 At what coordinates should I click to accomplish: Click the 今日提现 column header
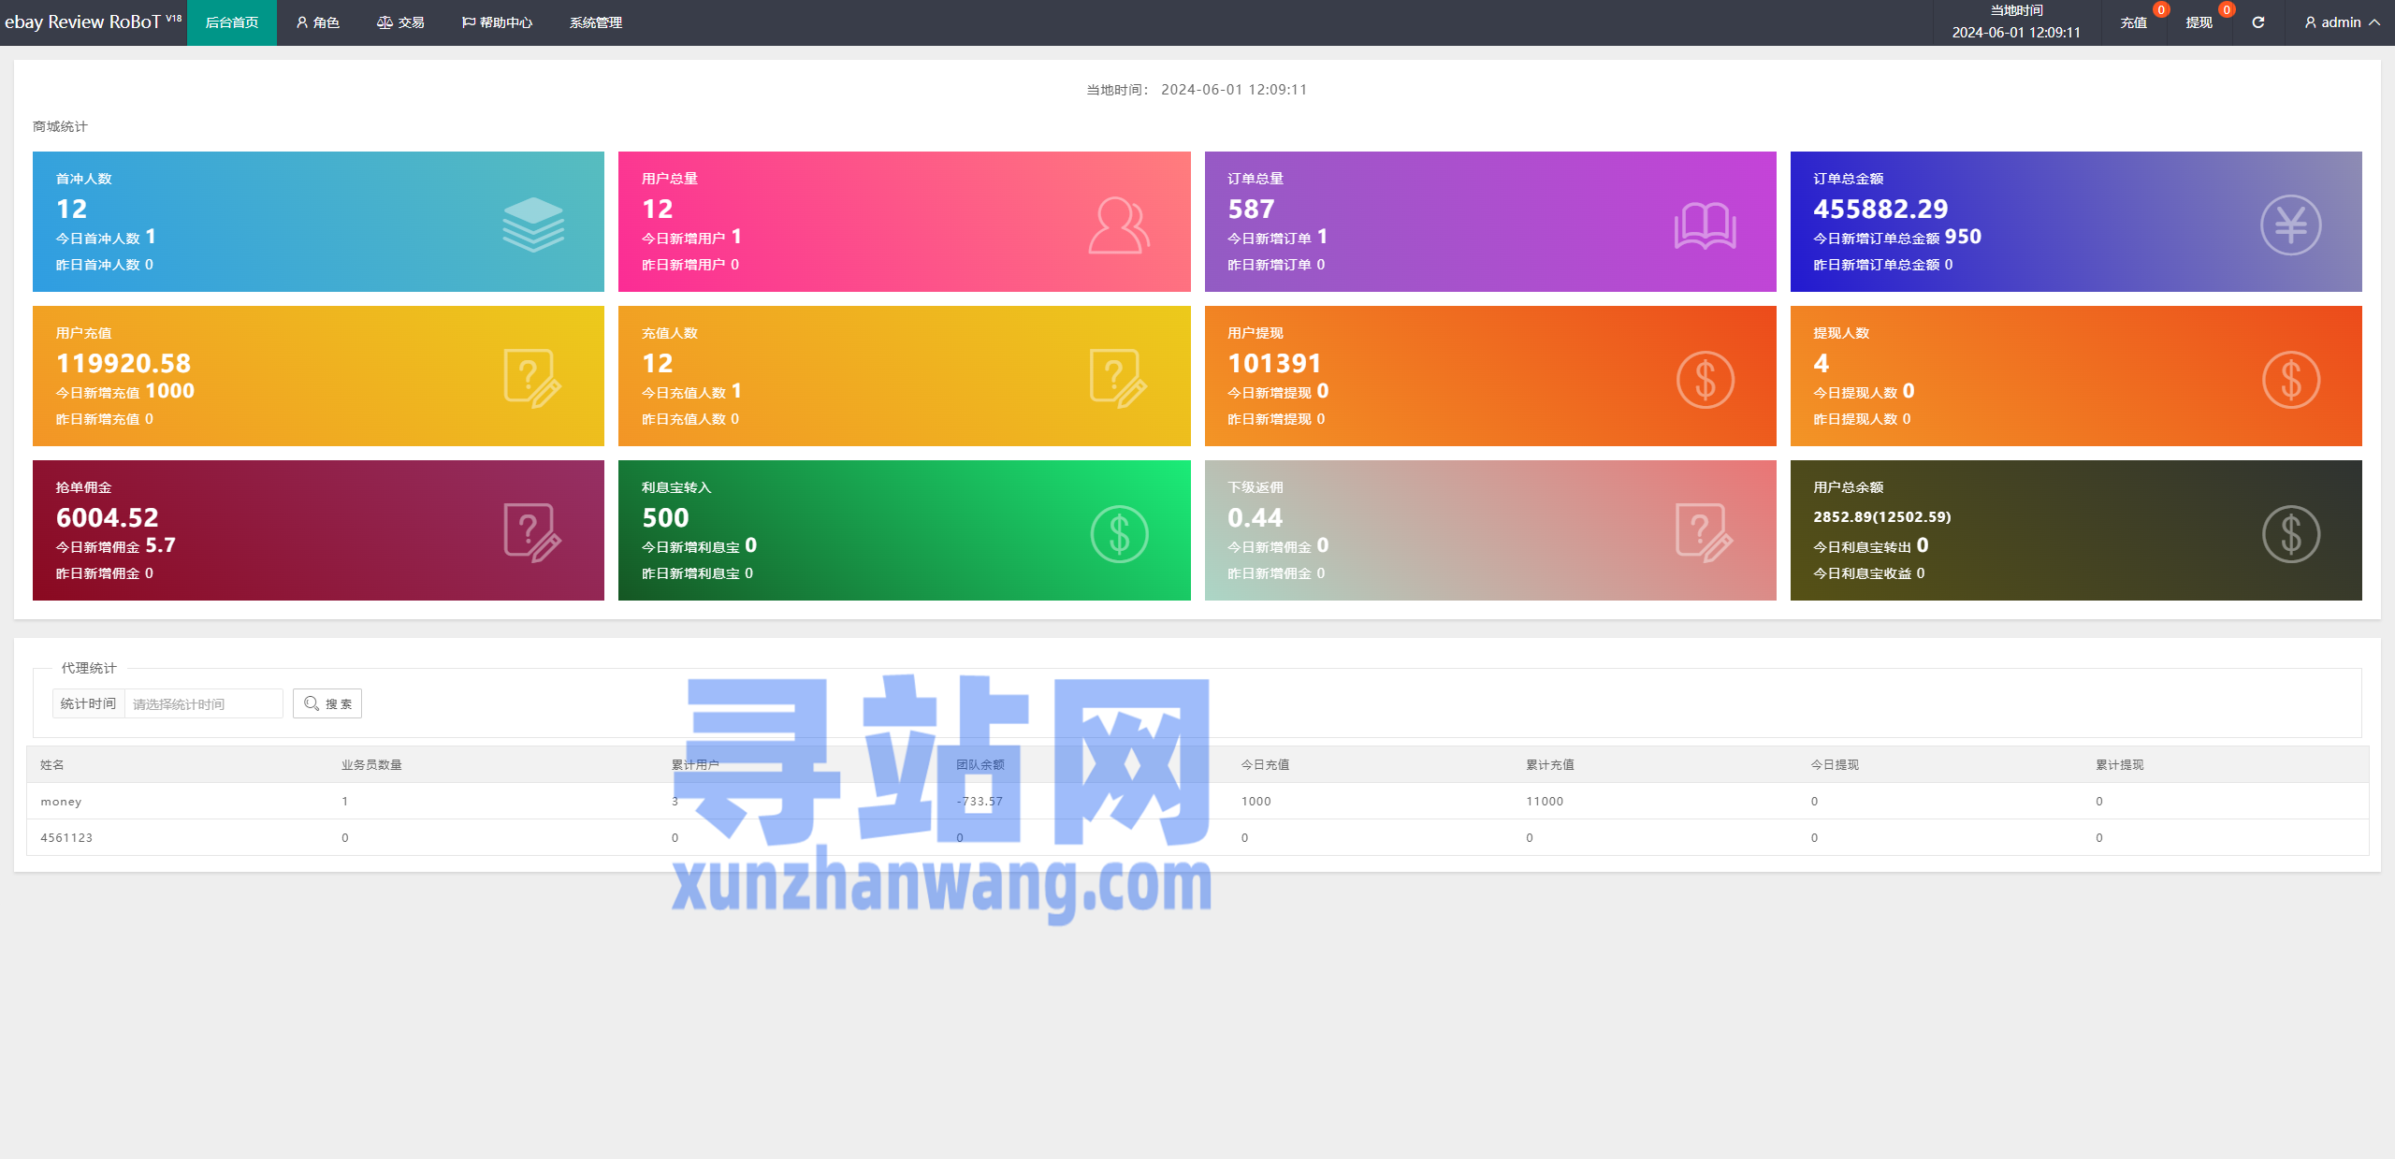click(x=1835, y=764)
